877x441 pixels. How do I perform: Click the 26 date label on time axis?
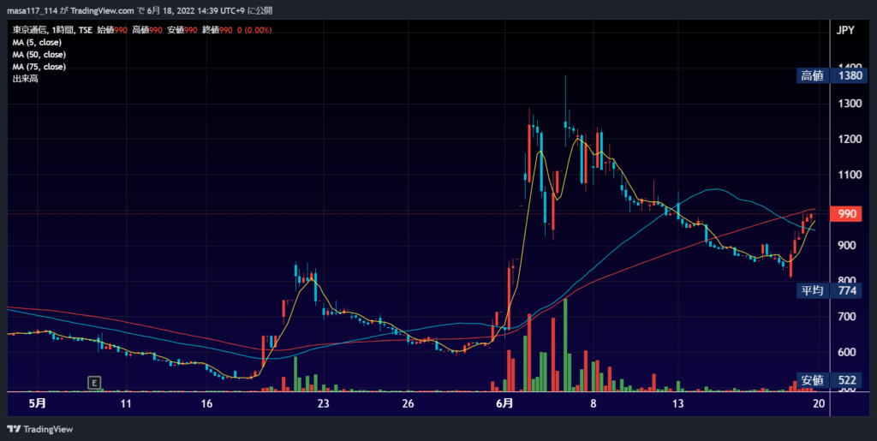408,403
